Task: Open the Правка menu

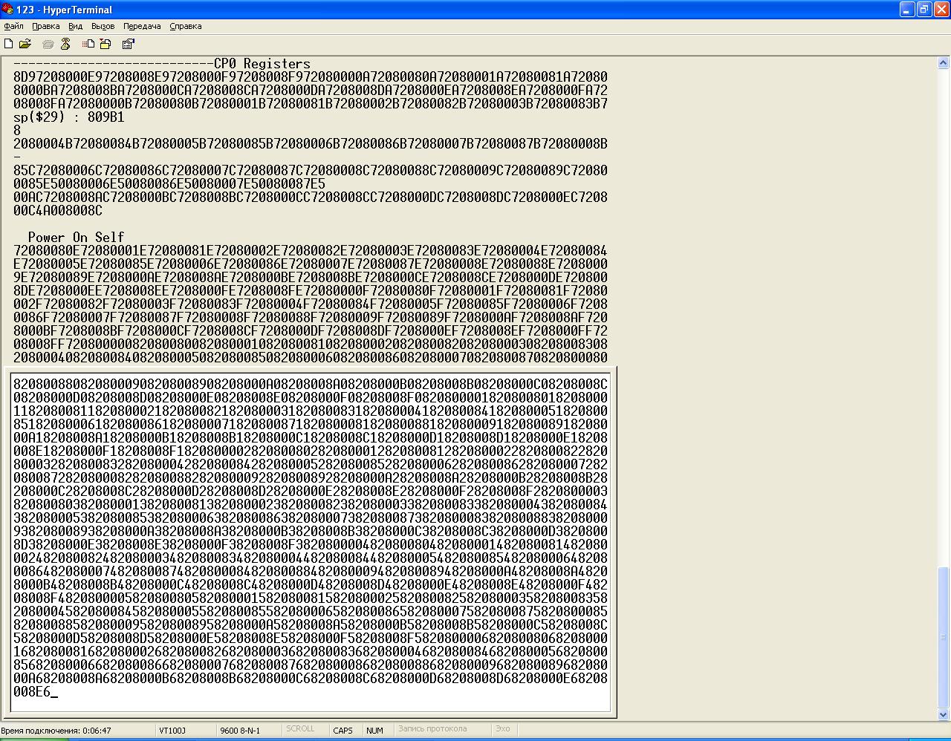Action: [46, 26]
